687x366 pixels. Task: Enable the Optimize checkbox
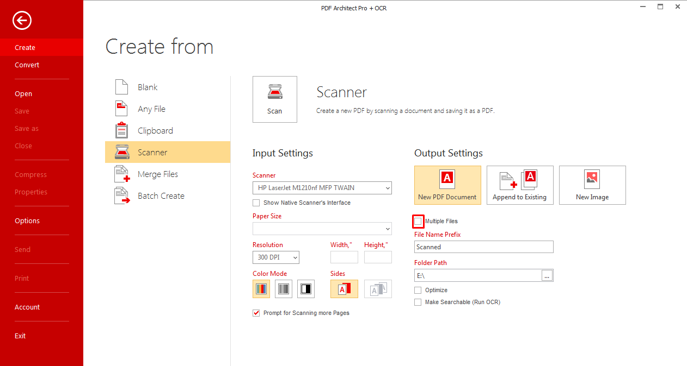click(x=418, y=290)
